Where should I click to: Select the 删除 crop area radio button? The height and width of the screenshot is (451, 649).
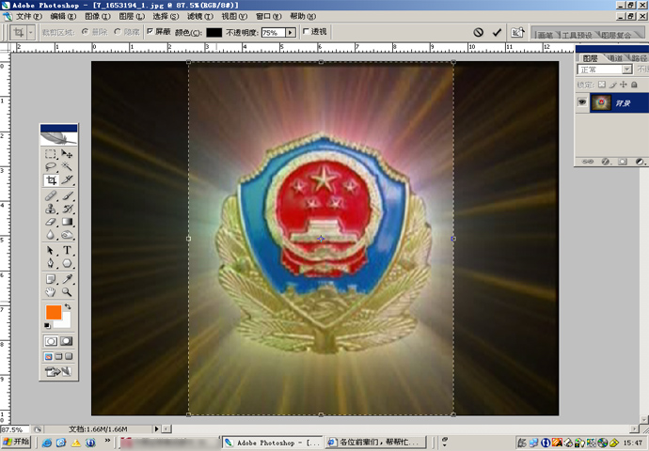point(86,32)
